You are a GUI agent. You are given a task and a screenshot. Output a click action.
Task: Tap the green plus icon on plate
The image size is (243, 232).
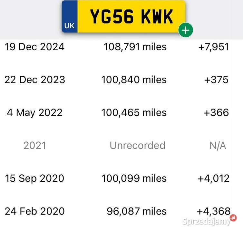click(186, 30)
